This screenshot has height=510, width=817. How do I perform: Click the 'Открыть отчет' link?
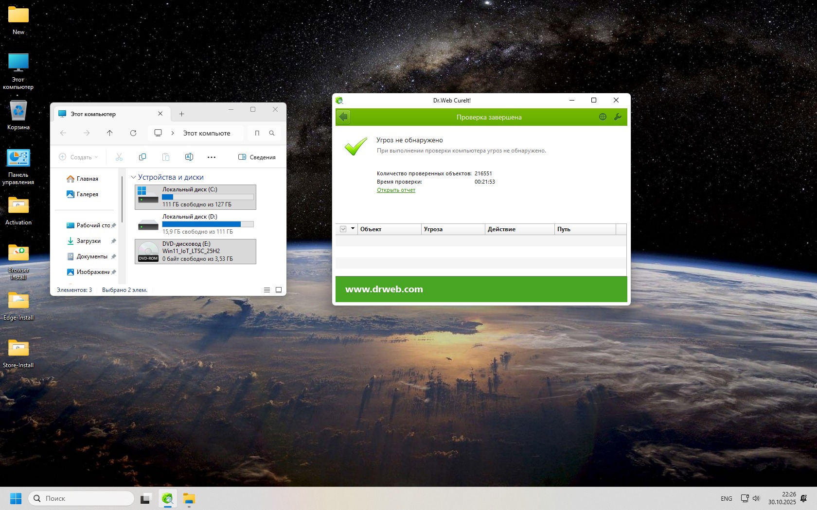[396, 190]
